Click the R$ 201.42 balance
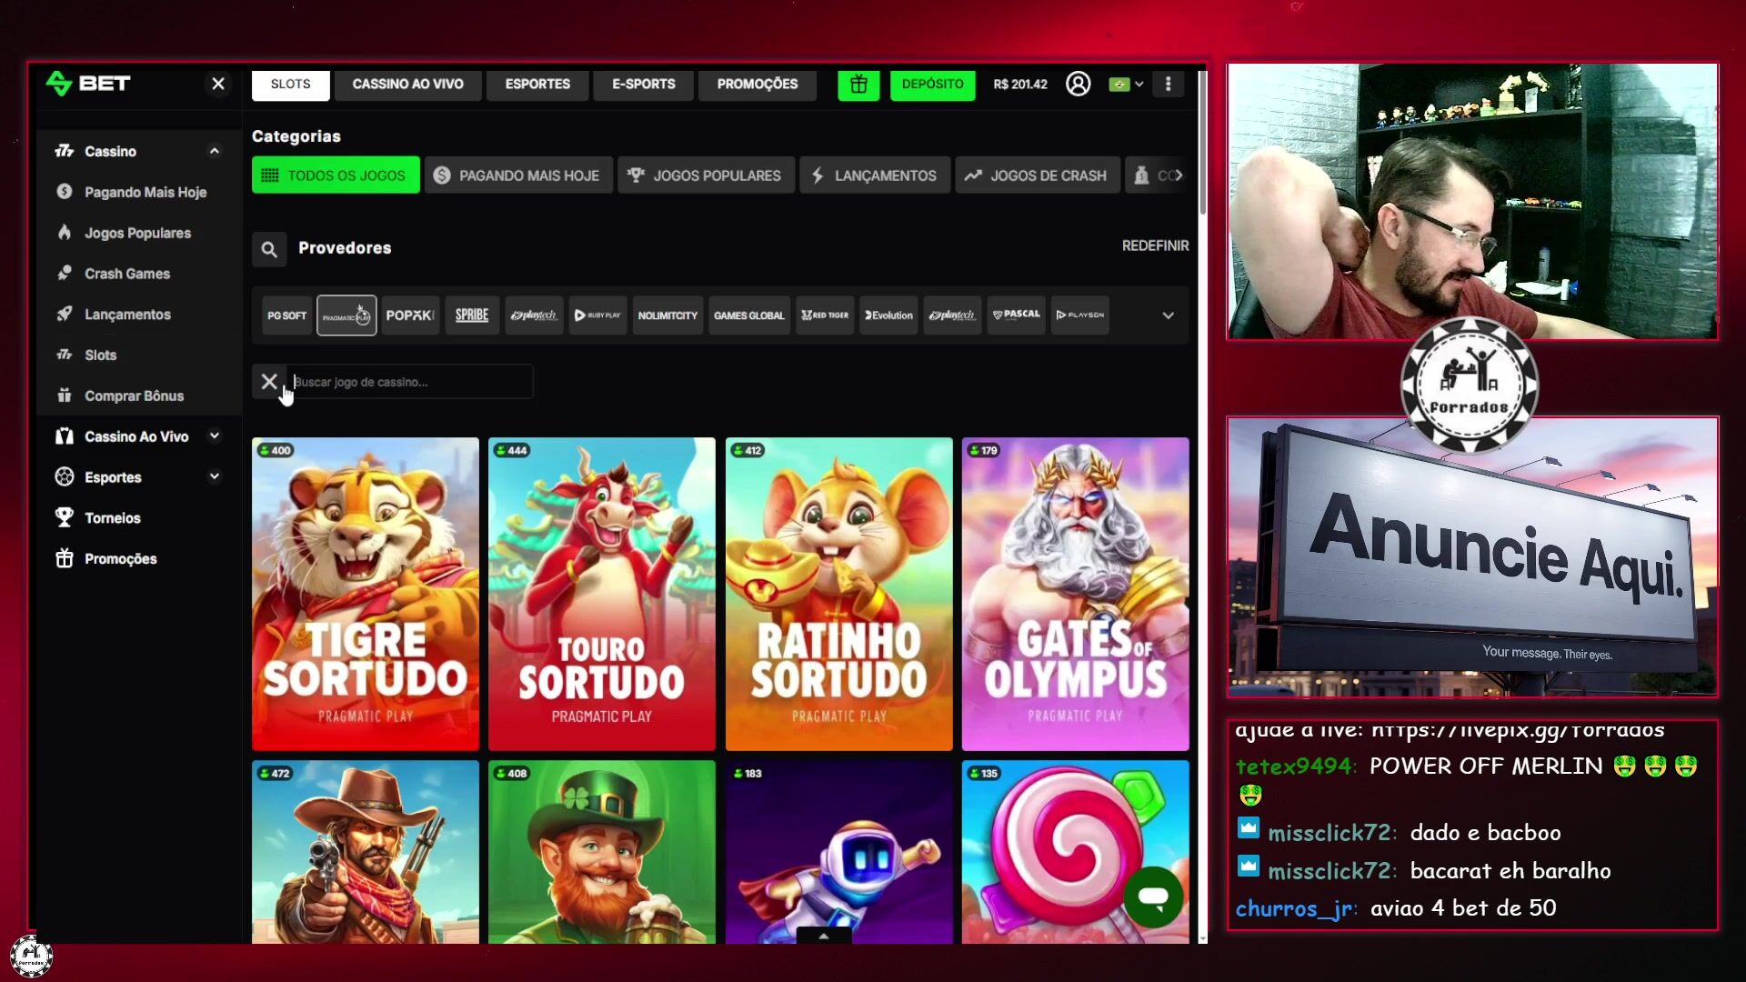 tap(1020, 84)
